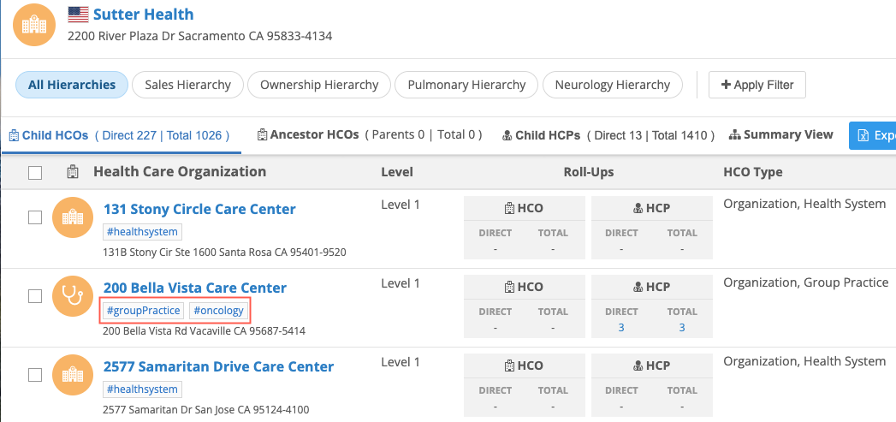Click the building icon in table header
Screen dimensions: 896x422
73,172
